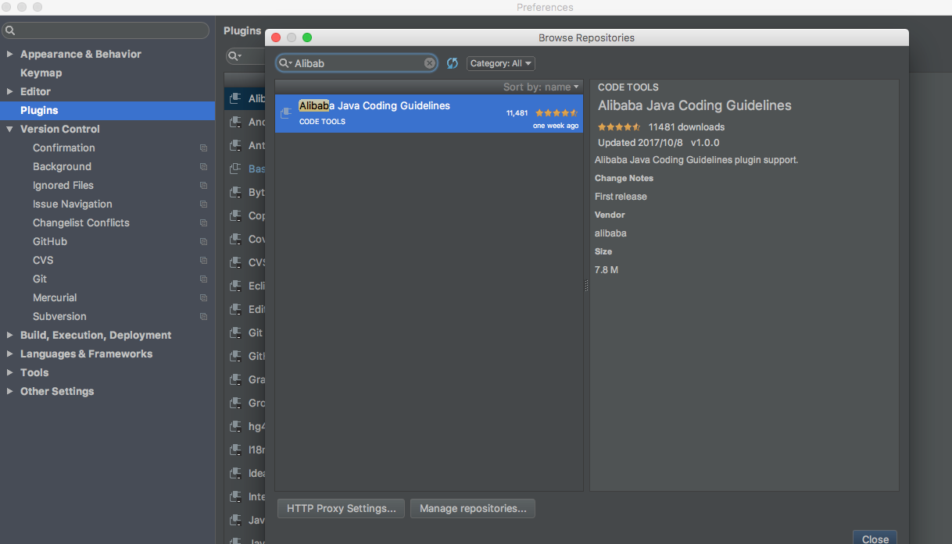This screenshot has width=952, height=544.
Task: Click the plugin icon of the 'Inte' row in Plugins list
Action: point(234,496)
